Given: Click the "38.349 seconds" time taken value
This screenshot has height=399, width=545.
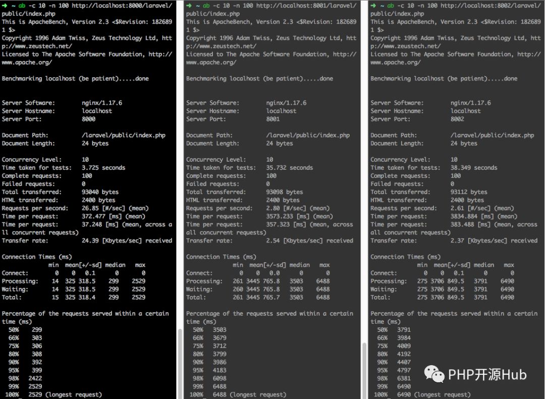Looking at the screenshot, I should (x=474, y=168).
